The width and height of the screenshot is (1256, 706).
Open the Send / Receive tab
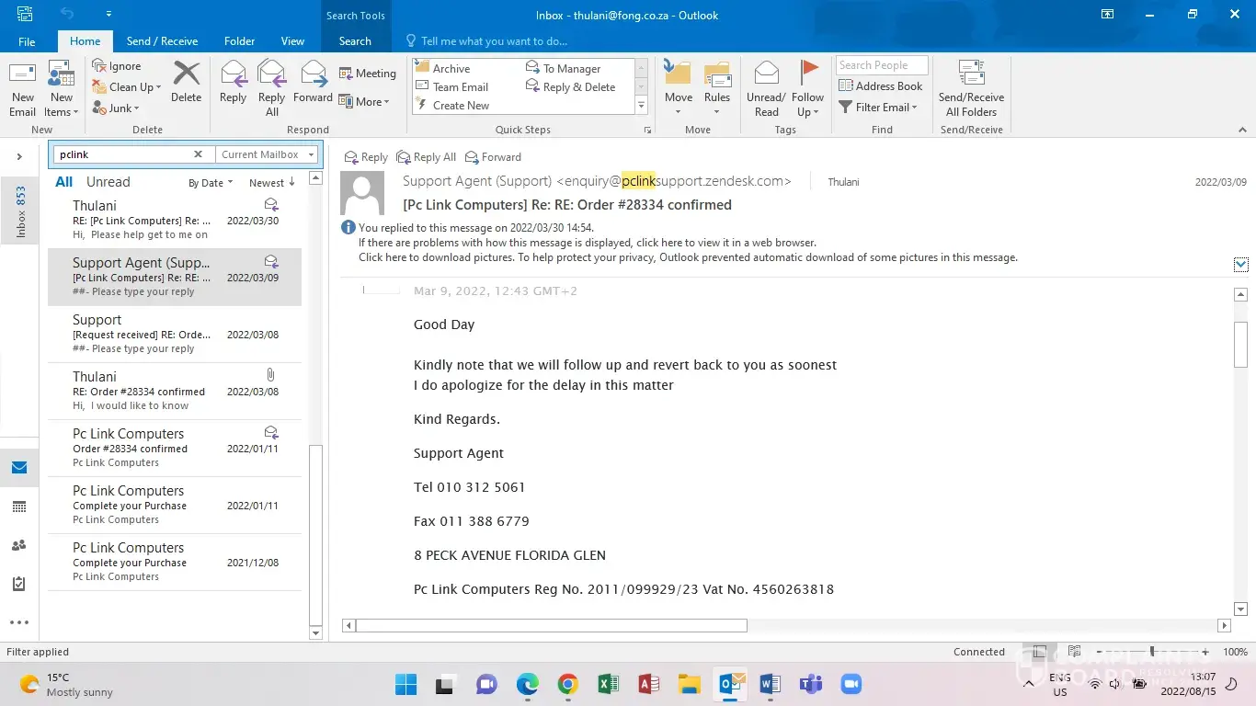162,41
